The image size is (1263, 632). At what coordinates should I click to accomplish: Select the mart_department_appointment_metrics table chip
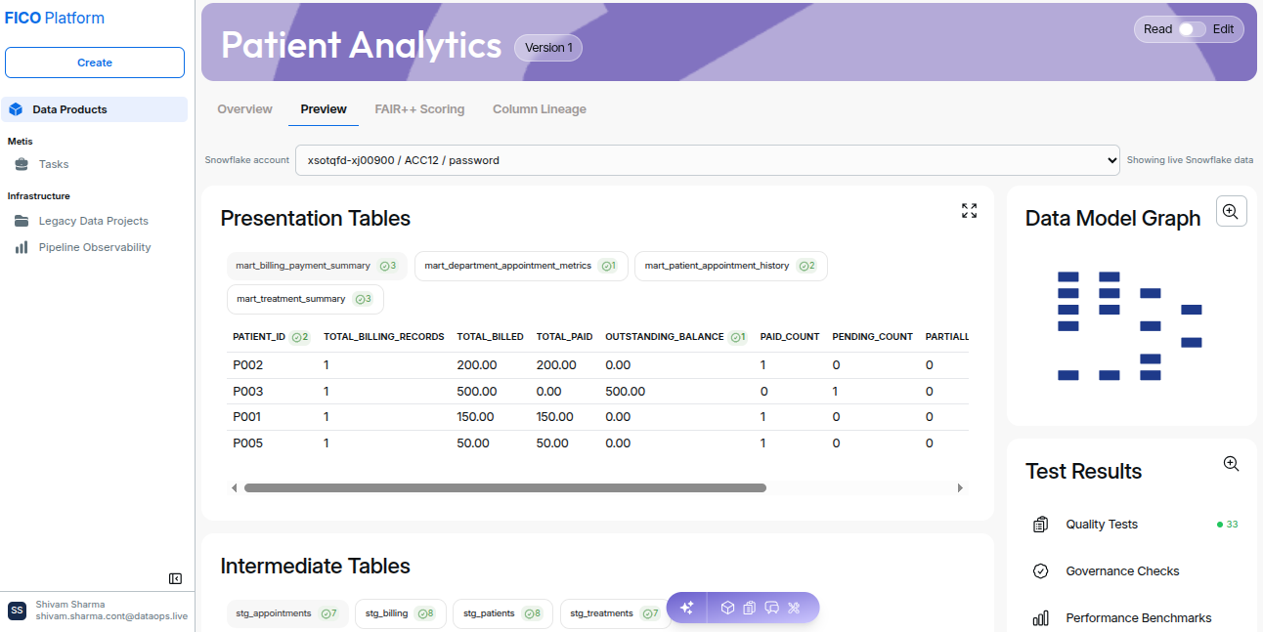(521, 266)
